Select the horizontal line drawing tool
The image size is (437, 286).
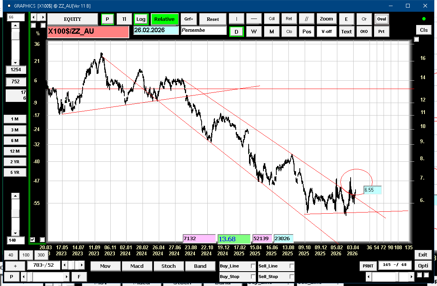[254, 19]
